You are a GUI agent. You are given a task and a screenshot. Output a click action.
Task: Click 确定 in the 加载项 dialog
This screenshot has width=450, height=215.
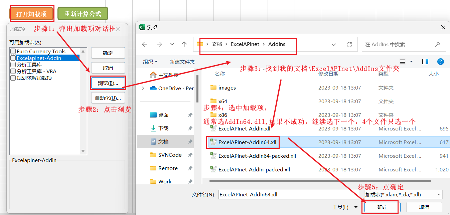pyautogui.click(x=108, y=53)
